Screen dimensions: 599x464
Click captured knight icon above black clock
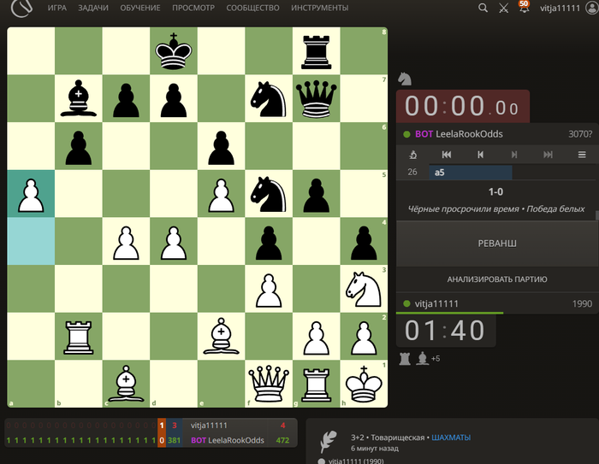pyautogui.click(x=405, y=79)
